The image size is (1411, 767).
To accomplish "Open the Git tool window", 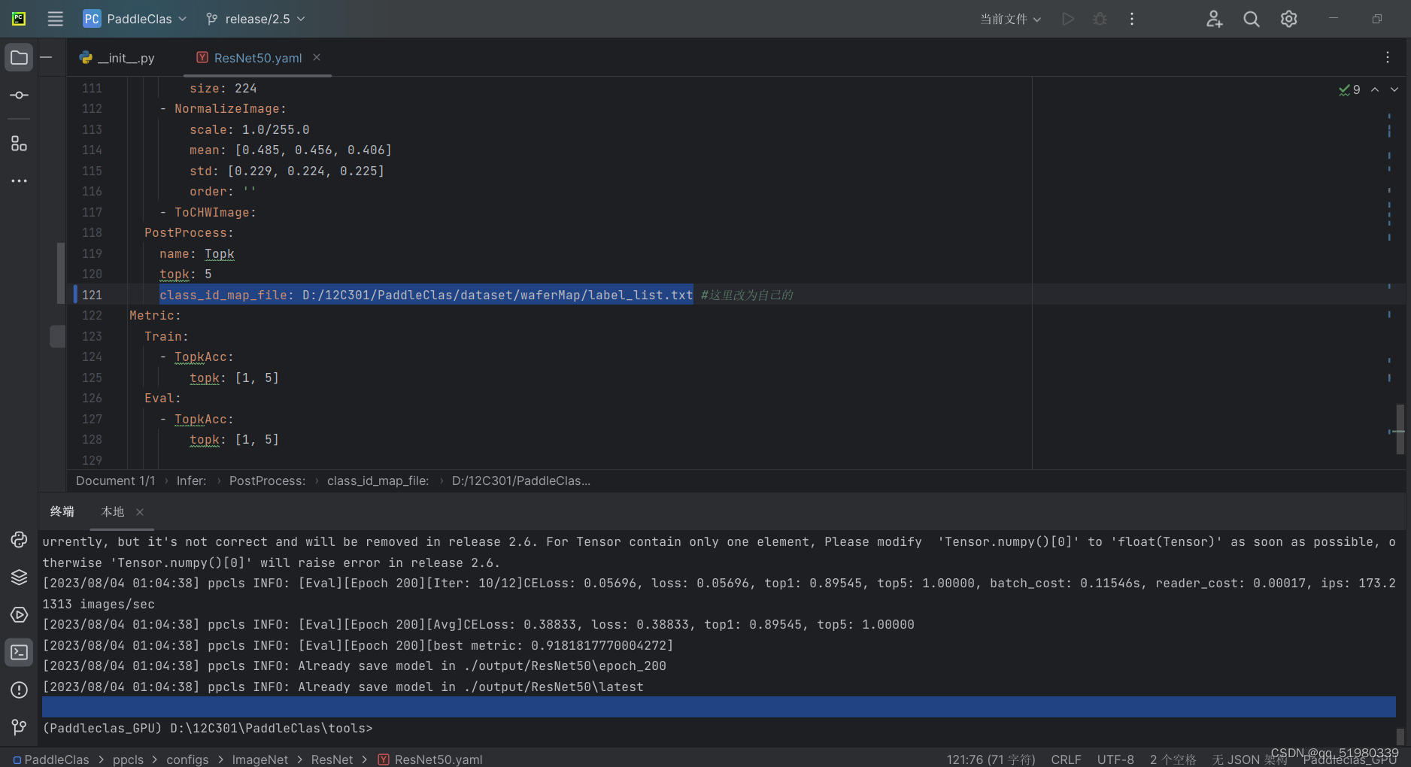I will click(x=19, y=727).
